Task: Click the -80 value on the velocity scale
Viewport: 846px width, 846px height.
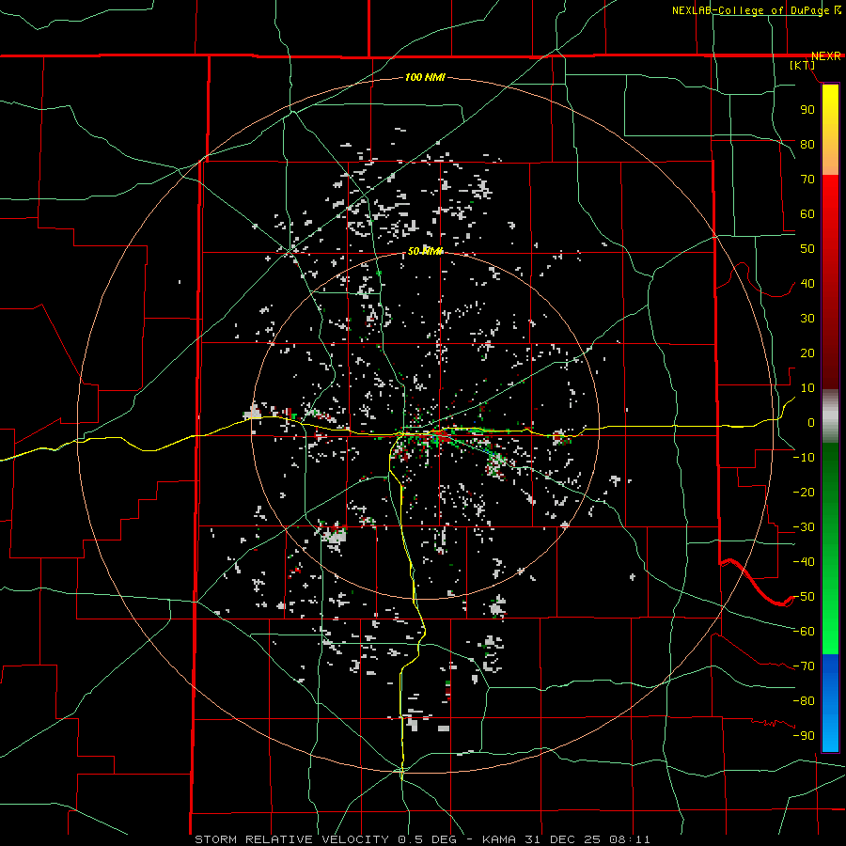Action: [804, 701]
